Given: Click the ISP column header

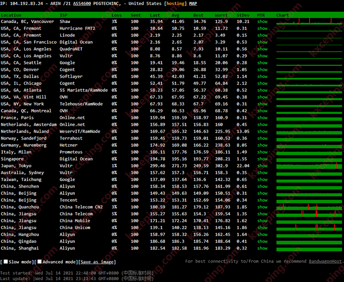Looking at the screenshot, I should coord(64,15).
